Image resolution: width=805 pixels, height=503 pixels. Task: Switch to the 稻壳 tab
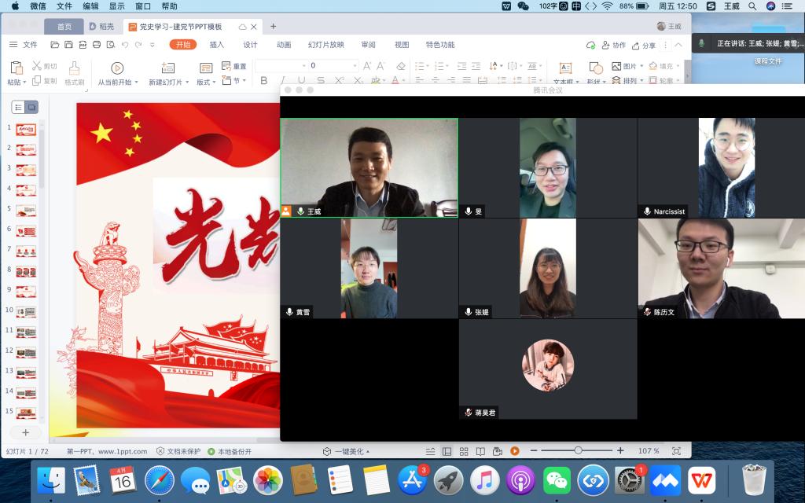click(101, 26)
